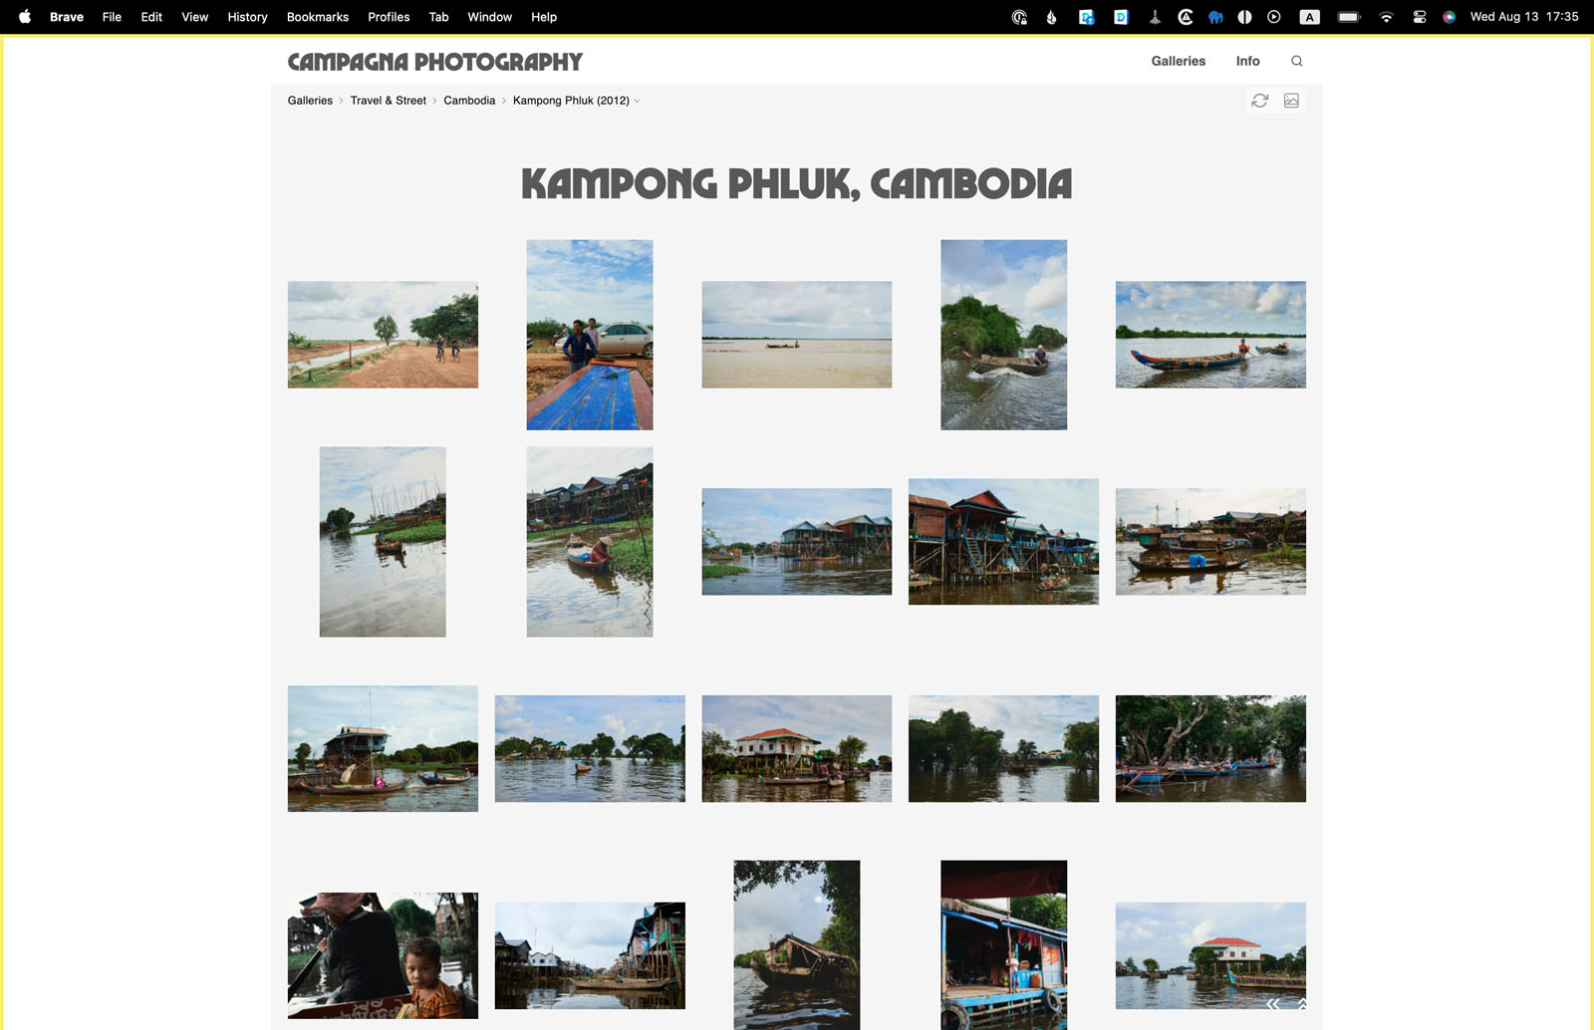Open the distant stilt houses row photo
This screenshot has height=1030, width=1594.
(x=797, y=542)
